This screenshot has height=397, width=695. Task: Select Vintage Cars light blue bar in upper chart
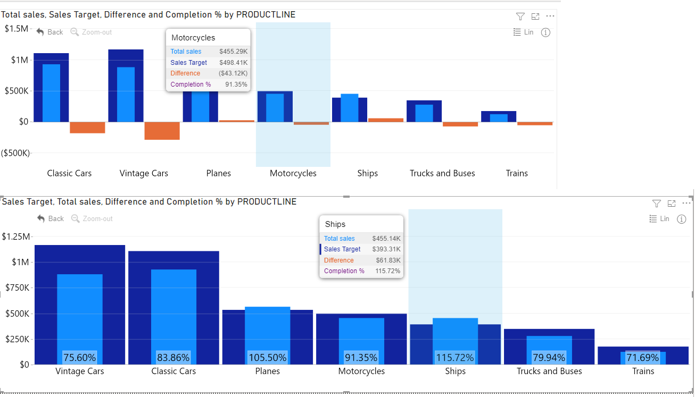[126, 95]
